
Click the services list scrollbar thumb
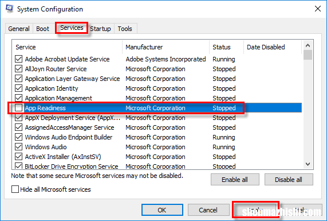click(308, 55)
